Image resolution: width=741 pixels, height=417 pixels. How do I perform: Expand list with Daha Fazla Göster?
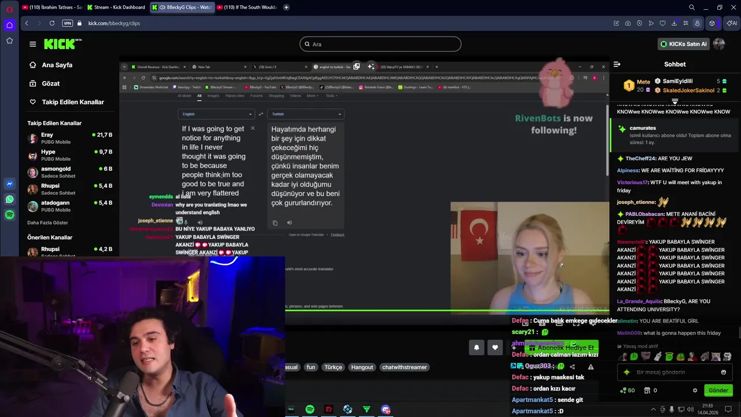47,222
